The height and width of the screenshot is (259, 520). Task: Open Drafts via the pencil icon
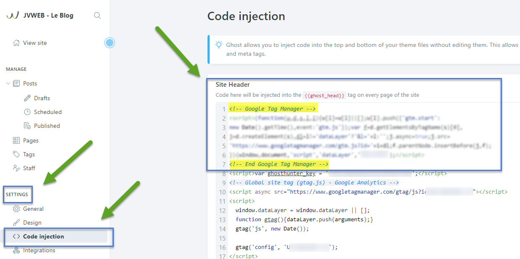(x=27, y=98)
